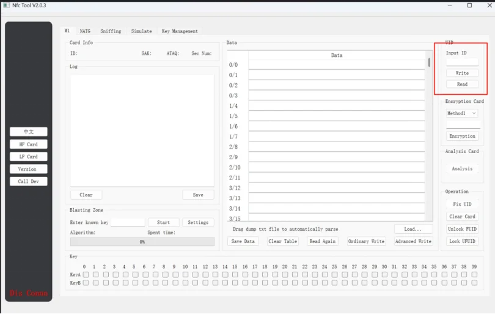495x314 pixels.
Task: Open the Sniffing tab
Action: [111, 31]
